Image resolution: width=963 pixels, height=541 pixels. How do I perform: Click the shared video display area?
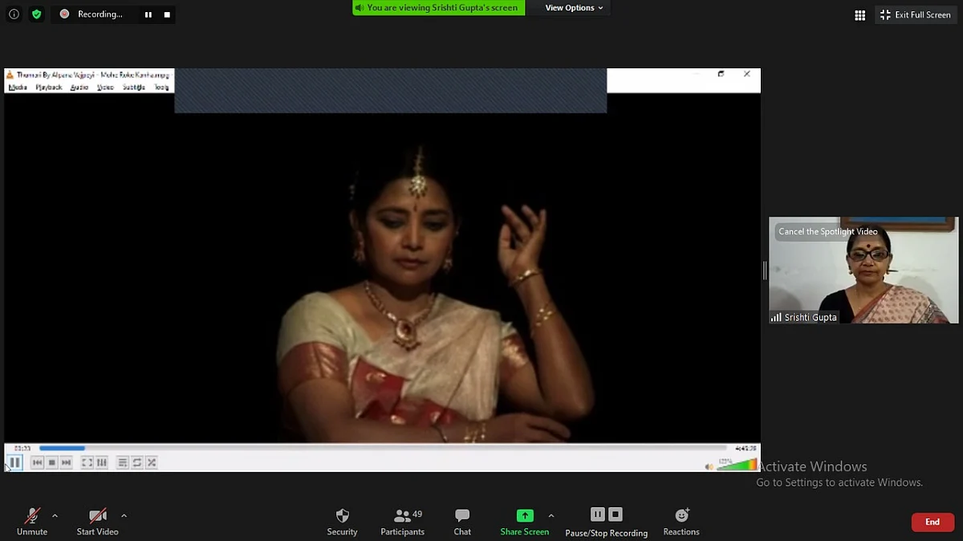(382, 268)
